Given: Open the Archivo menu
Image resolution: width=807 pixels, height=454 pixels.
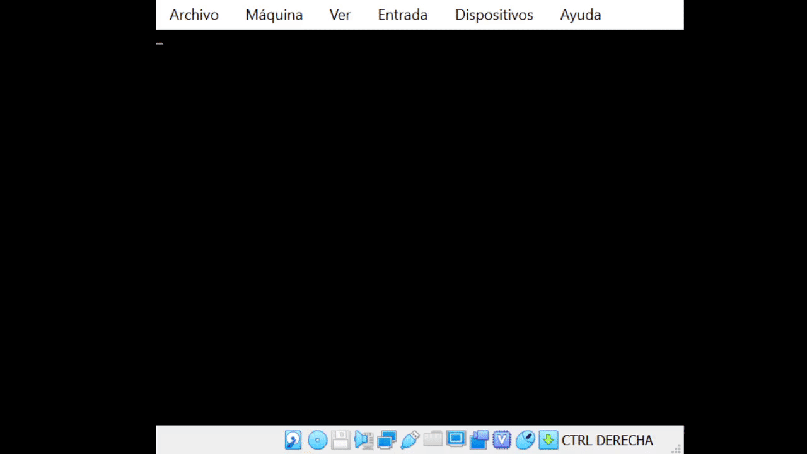Looking at the screenshot, I should [x=194, y=15].
